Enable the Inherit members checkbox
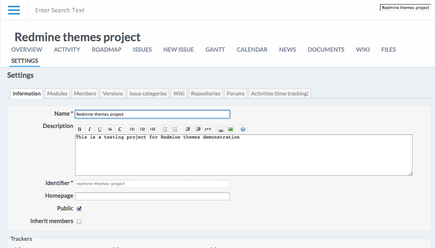This screenshot has width=435, height=248. coord(79,222)
